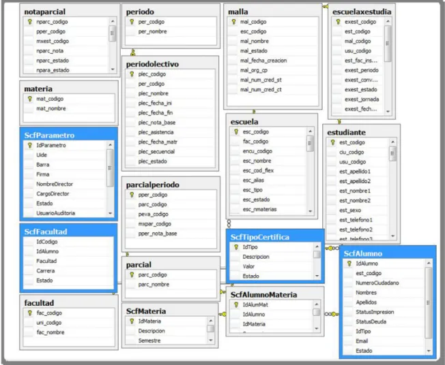Click the estudiante table scroll down arrow
The height and width of the screenshot is (365, 445).
point(392,236)
